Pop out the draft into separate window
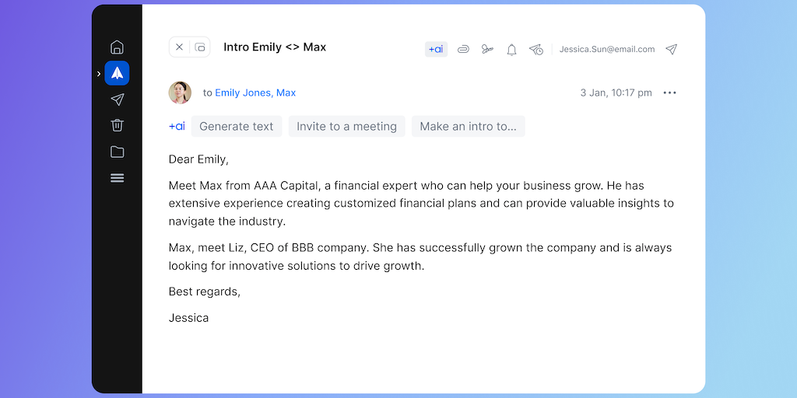The width and height of the screenshot is (797, 398). [x=200, y=47]
